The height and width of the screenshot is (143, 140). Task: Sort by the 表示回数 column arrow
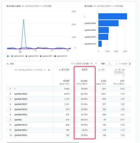coord(60,70)
